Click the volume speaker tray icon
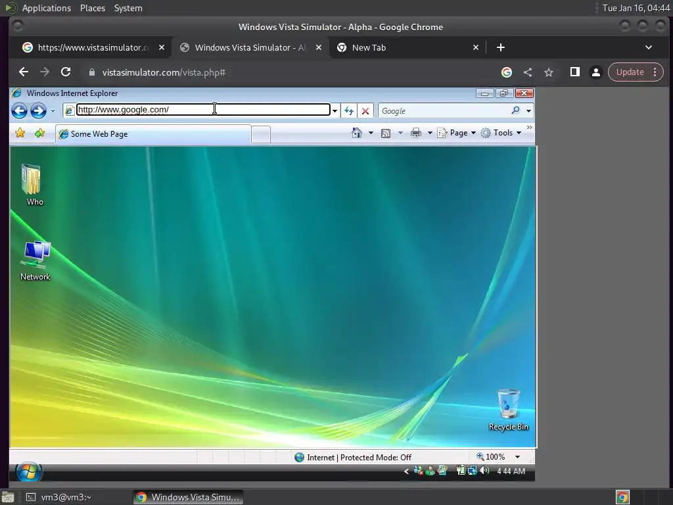Screen dimensions: 673x505 coord(484,470)
